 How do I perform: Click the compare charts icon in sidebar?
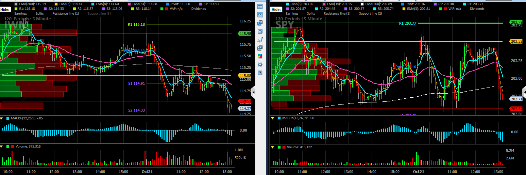[x=260, y=23]
